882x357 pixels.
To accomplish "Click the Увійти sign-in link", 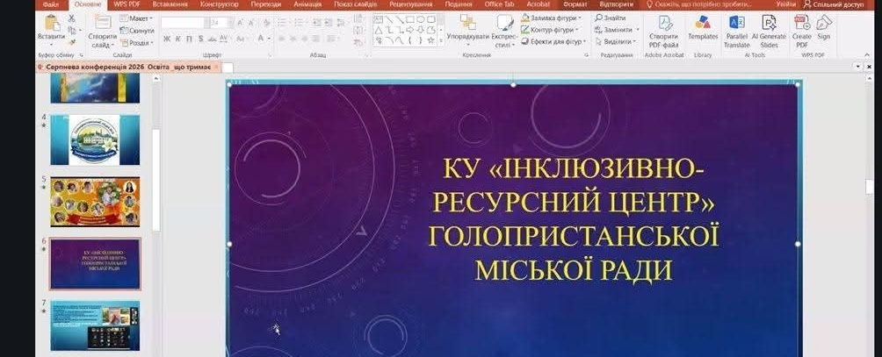I will 786,4.
